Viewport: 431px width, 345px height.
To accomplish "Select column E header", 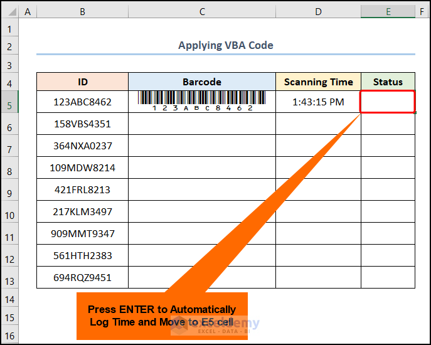I will (388, 12).
